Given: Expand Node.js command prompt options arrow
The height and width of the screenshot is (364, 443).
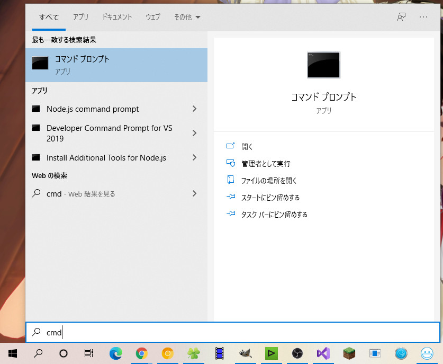Looking at the screenshot, I should tap(194, 109).
